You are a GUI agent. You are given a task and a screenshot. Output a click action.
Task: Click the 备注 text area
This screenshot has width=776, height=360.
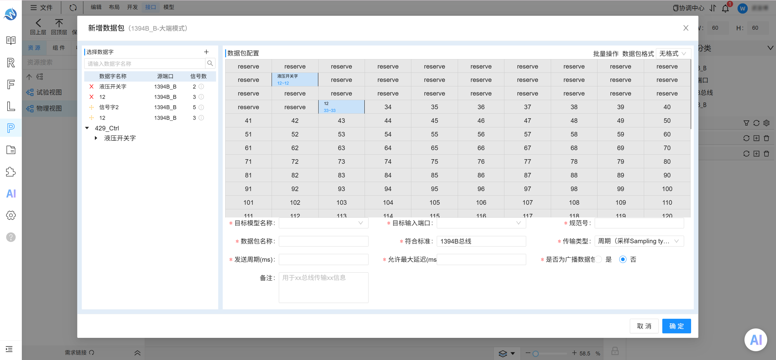coord(323,287)
